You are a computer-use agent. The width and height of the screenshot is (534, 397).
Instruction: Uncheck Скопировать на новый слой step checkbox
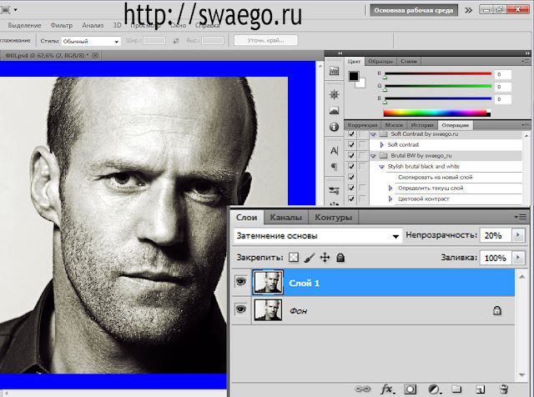pyautogui.click(x=351, y=178)
